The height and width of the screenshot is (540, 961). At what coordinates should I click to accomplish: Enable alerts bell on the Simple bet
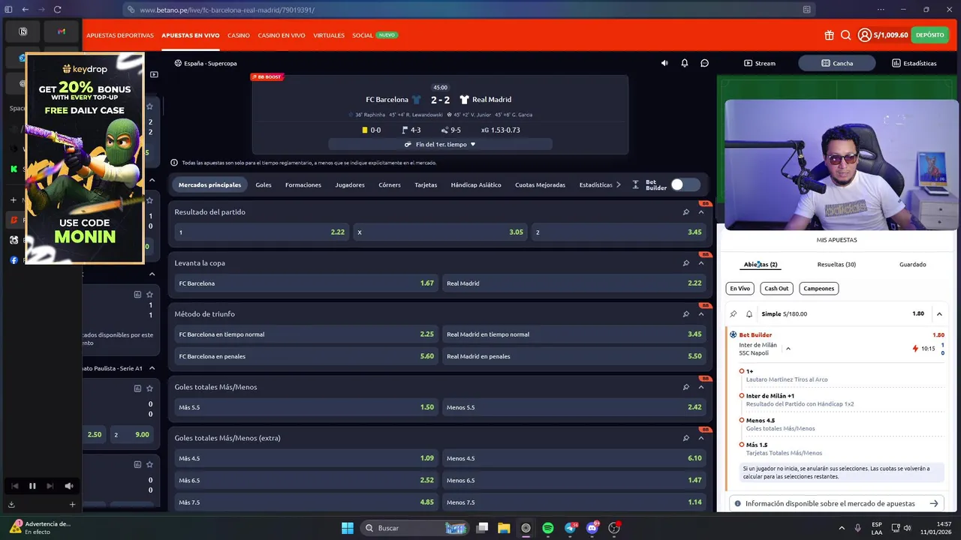tap(749, 314)
